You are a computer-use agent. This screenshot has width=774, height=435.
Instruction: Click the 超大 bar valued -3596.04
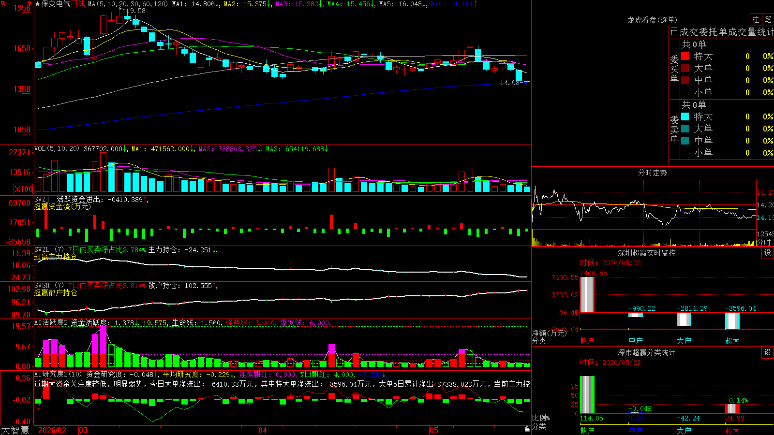732,321
